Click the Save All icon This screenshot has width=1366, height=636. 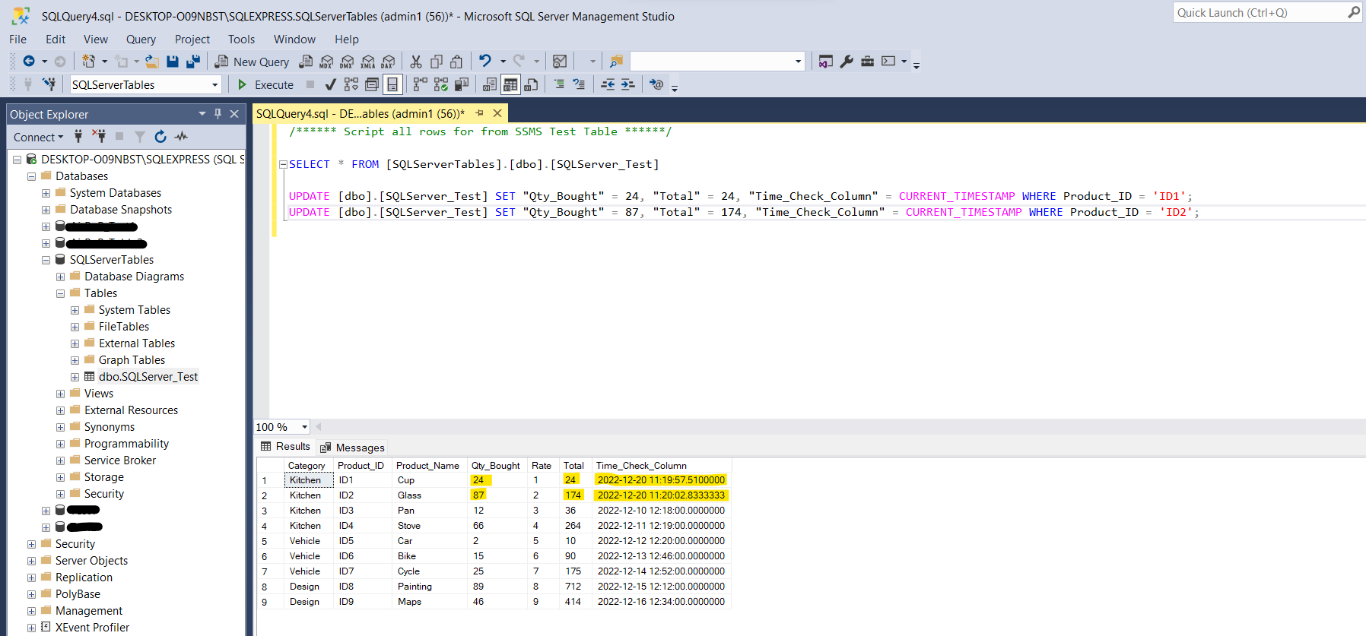[x=193, y=62]
